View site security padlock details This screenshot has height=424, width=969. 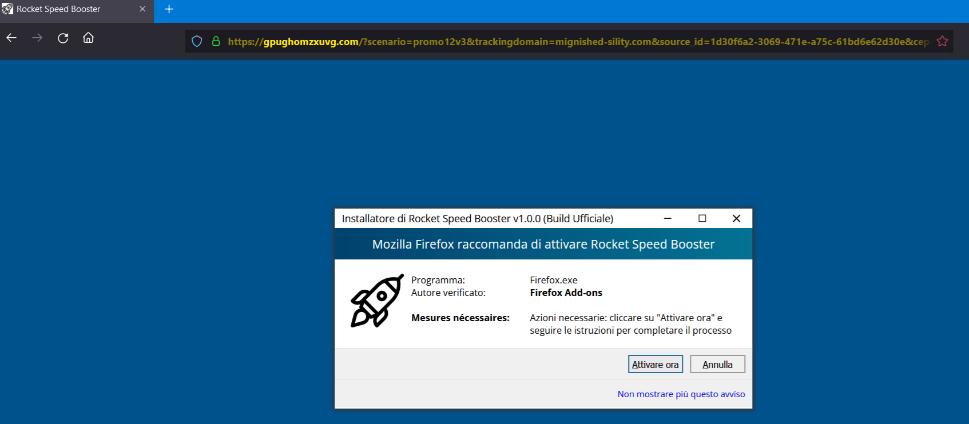216,41
